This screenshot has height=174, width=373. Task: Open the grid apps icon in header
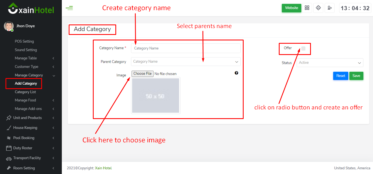click(307, 8)
